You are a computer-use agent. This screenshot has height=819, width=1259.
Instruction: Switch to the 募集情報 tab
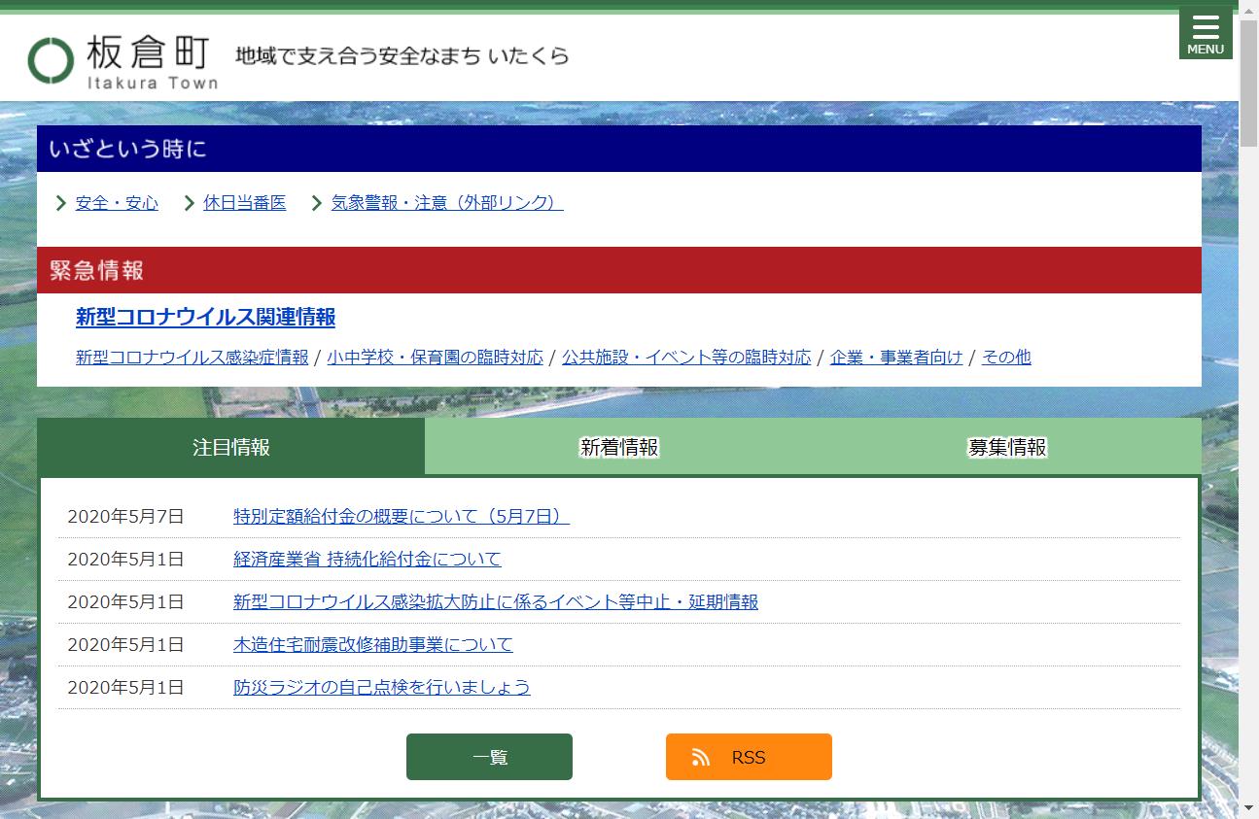(1006, 447)
